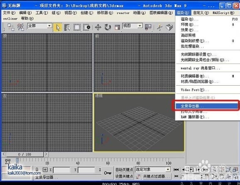The image size is (240, 185).
Task: Toggle the Window/Crossing selection icon
Action: [87, 27]
